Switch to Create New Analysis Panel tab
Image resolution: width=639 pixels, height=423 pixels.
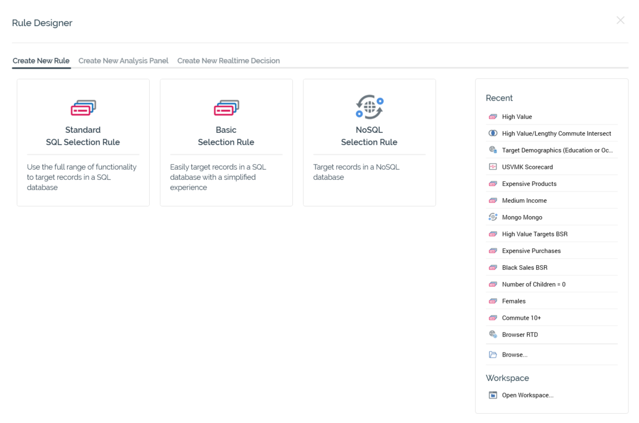pyautogui.click(x=123, y=61)
